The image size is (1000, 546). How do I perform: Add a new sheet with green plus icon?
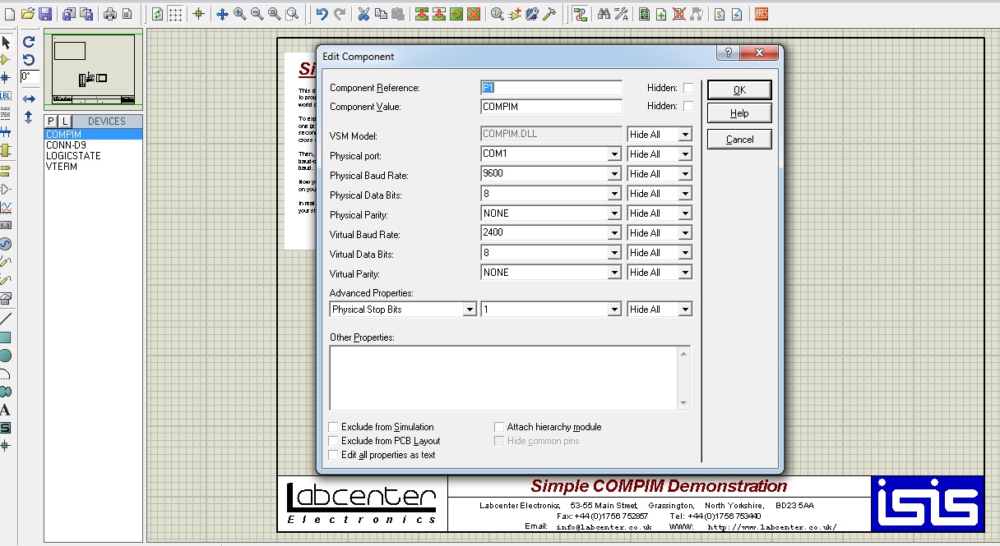tap(661, 14)
